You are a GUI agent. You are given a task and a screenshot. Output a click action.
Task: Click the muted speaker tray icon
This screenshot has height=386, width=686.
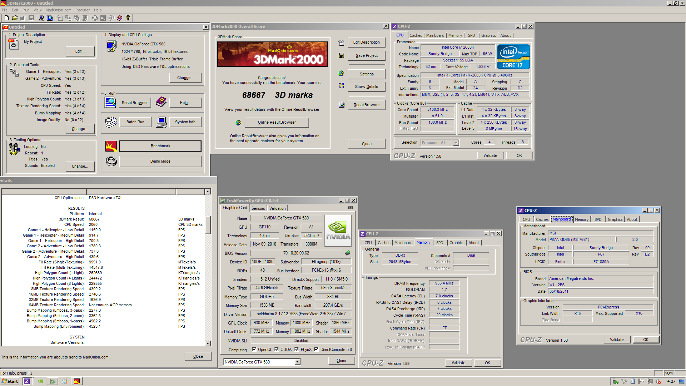(x=659, y=381)
